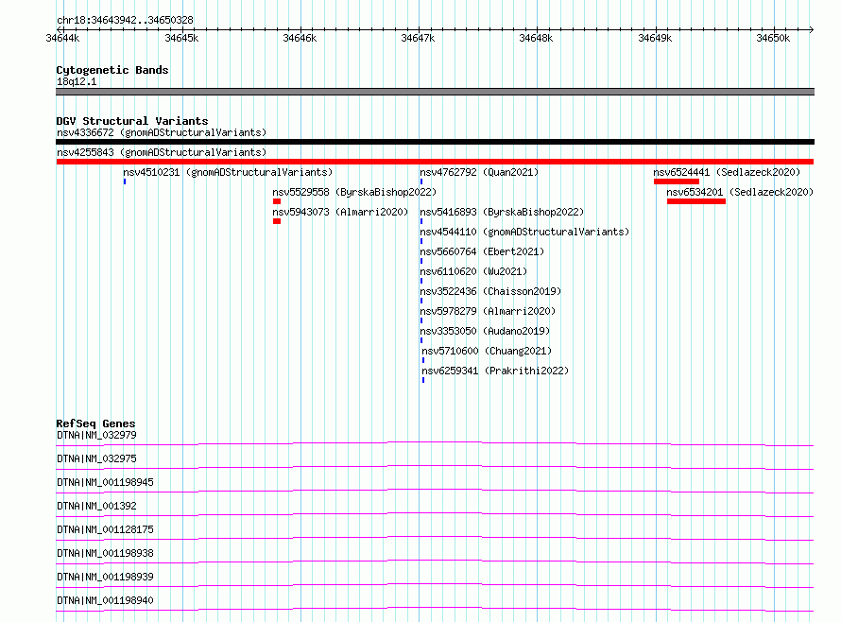Open variant nsv4544110 gnomAD label

tap(524, 232)
